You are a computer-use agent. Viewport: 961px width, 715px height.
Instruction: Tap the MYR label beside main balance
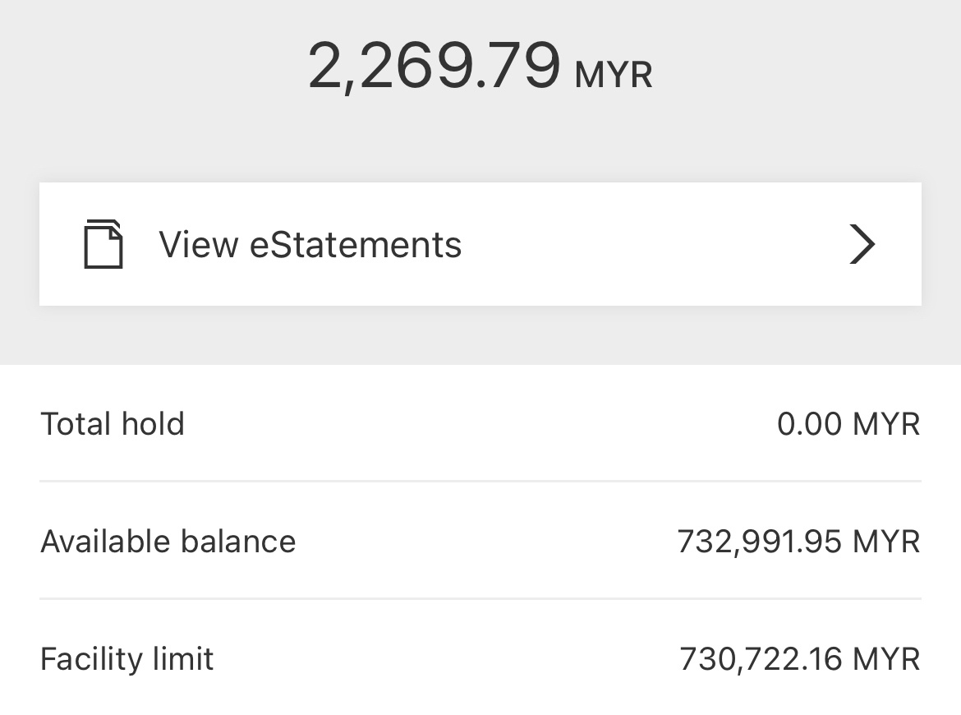coord(614,76)
